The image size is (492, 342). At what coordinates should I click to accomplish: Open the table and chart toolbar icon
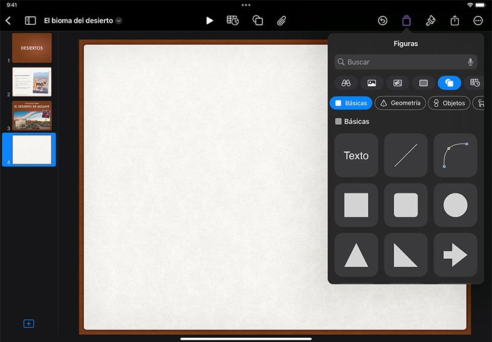point(233,21)
